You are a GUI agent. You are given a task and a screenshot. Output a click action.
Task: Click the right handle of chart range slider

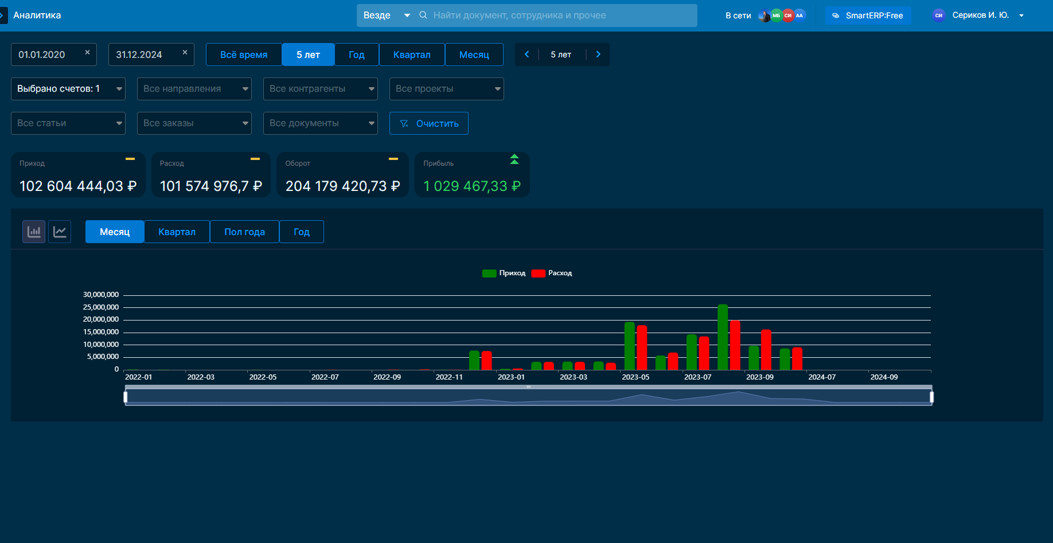coord(931,397)
